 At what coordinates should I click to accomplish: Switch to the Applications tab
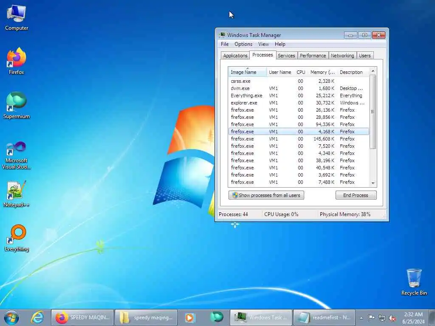point(235,56)
